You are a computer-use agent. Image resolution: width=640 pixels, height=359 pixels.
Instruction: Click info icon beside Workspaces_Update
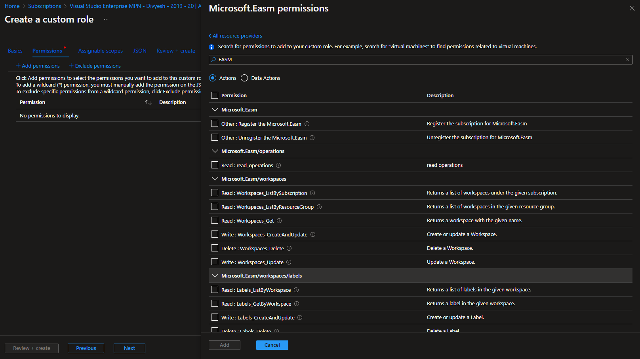289,262
